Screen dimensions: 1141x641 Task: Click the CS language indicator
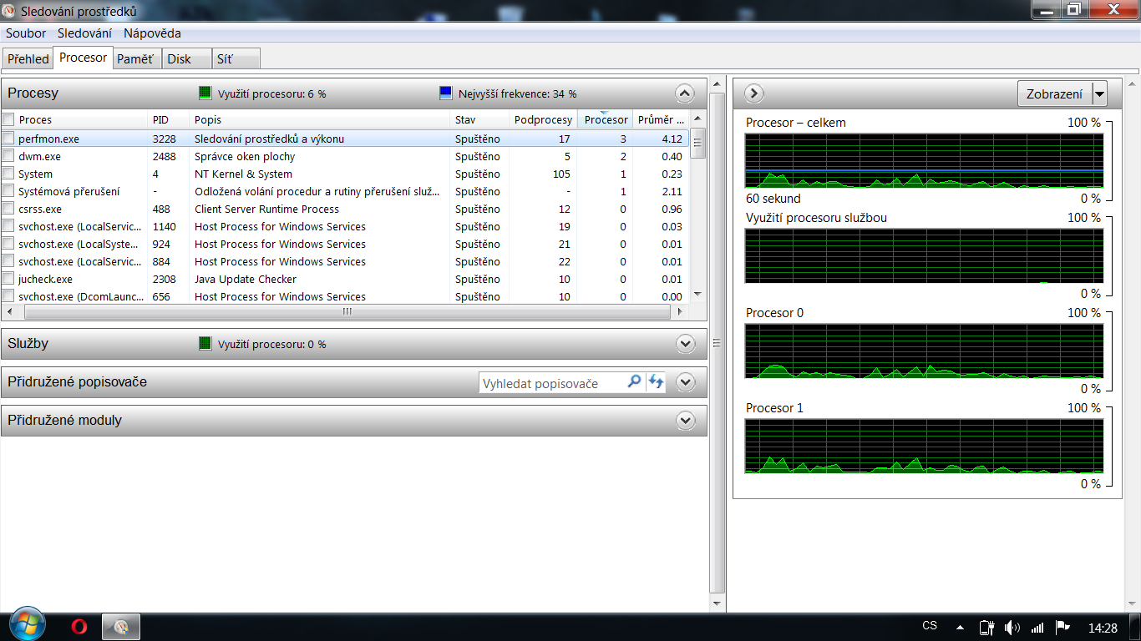pos(930,626)
